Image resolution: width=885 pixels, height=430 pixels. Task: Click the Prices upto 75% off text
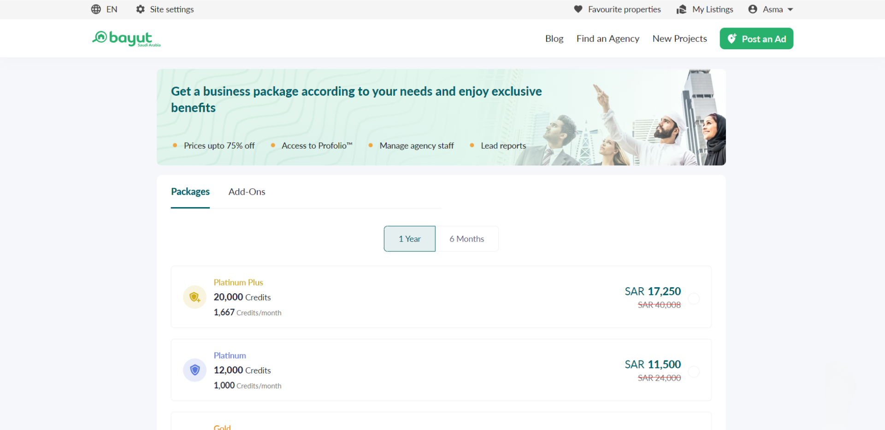point(219,145)
